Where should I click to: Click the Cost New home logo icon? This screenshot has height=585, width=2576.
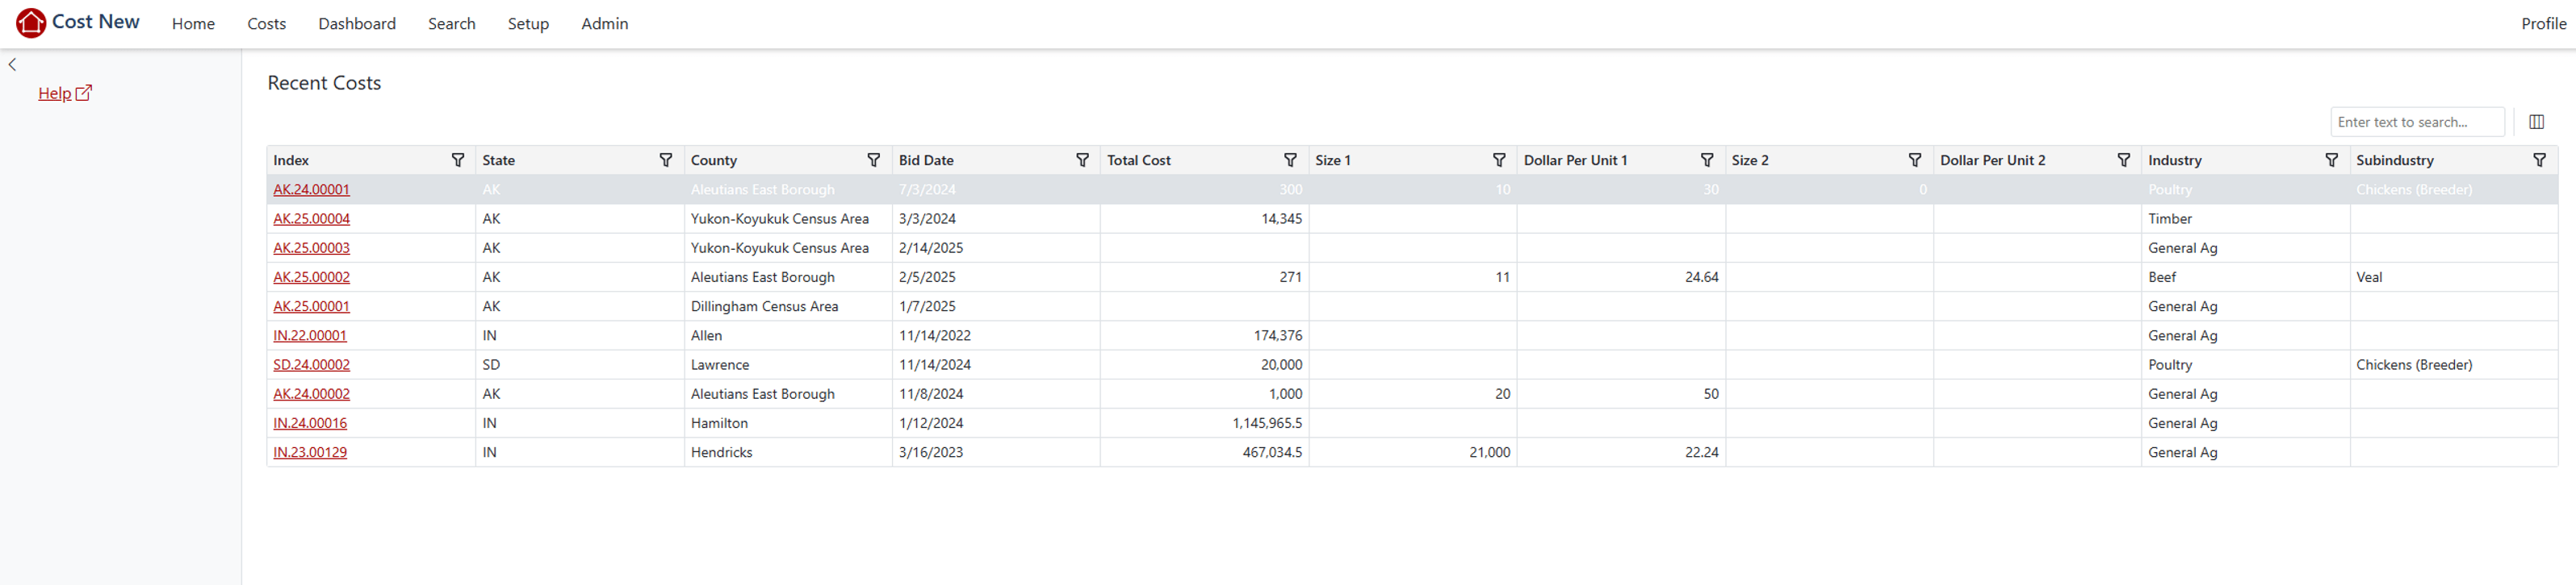(x=31, y=23)
